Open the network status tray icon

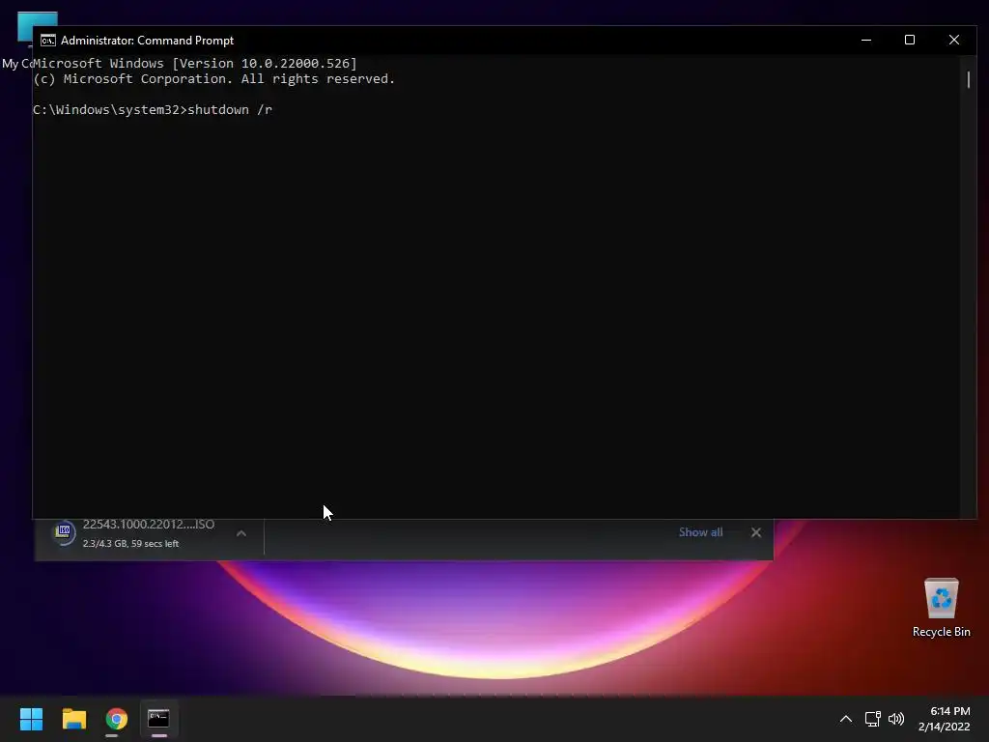[x=872, y=719]
